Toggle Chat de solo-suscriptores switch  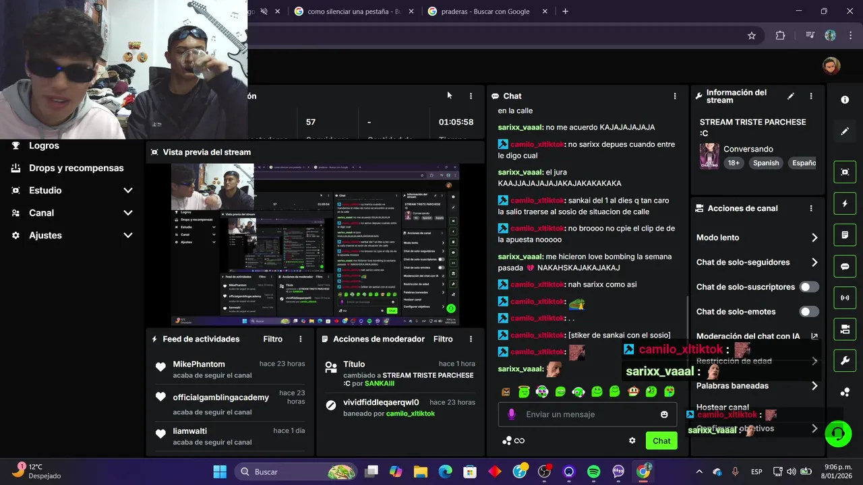click(809, 287)
